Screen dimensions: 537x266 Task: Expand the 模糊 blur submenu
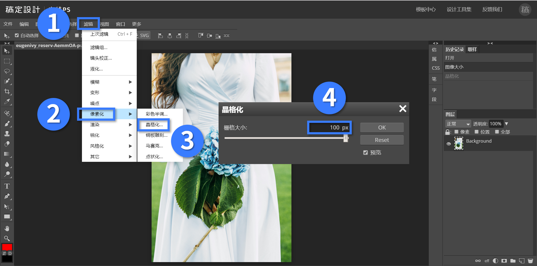tap(109, 82)
